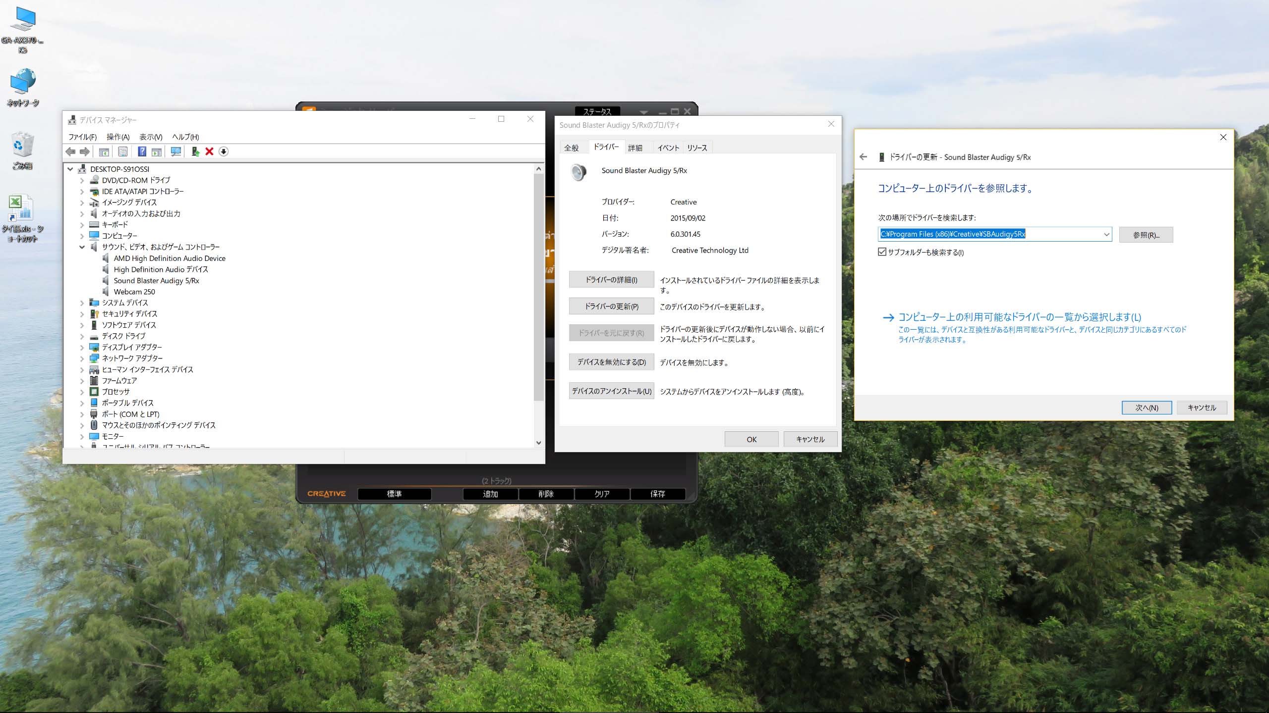Switch to the Details (詳細) tab
1269x713 pixels.
[x=635, y=148]
